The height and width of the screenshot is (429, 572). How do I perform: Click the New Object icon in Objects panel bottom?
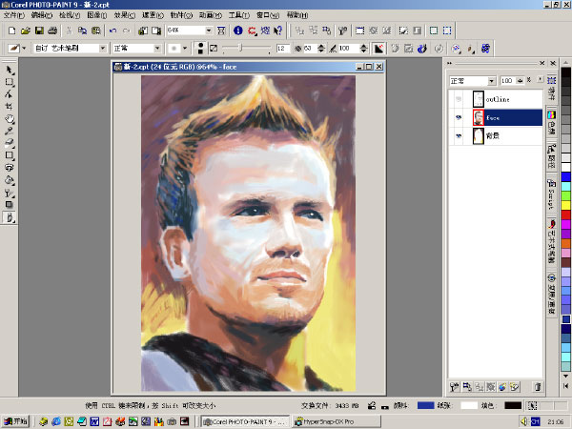[515, 387]
